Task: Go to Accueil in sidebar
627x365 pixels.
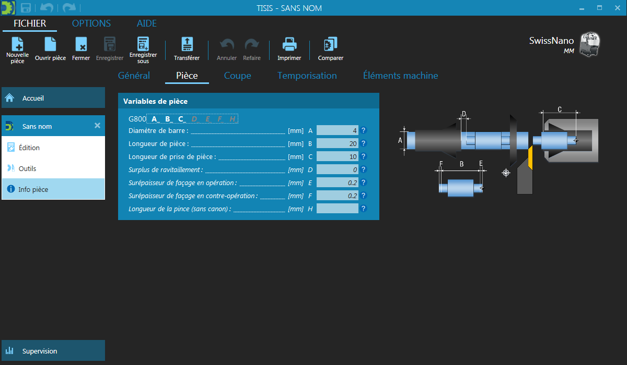Action: click(52, 98)
